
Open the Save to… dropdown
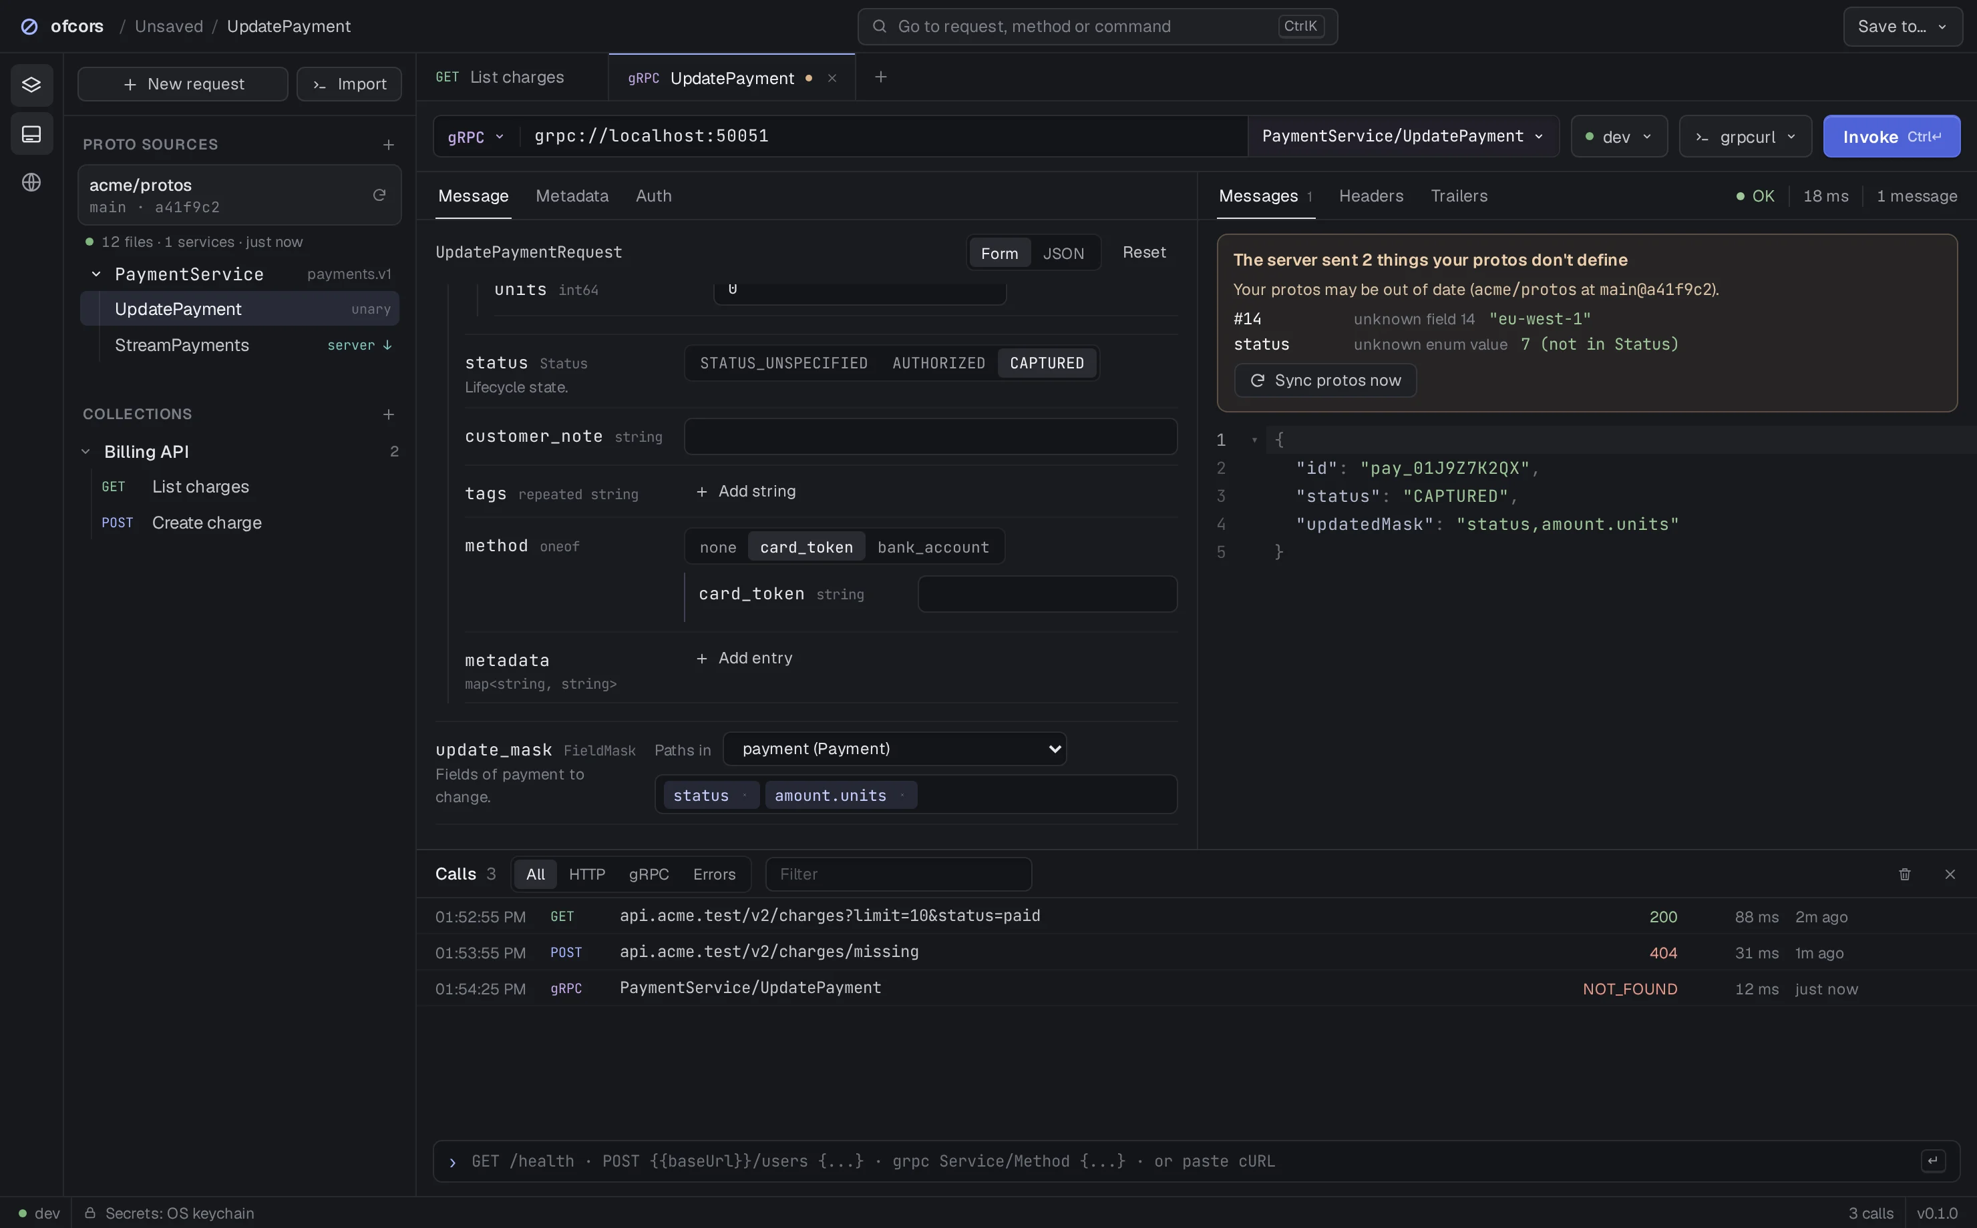click(1902, 27)
